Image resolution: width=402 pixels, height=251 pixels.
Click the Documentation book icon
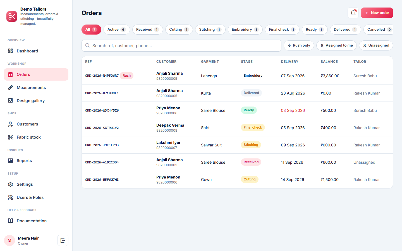pos(10,221)
